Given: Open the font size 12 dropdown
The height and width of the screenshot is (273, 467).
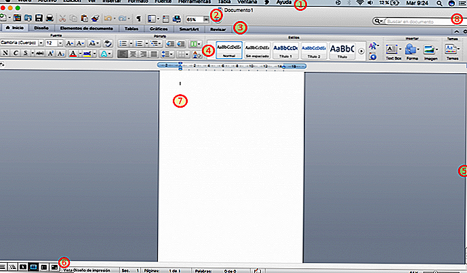Looking at the screenshot, I should click(x=60, y=43).
